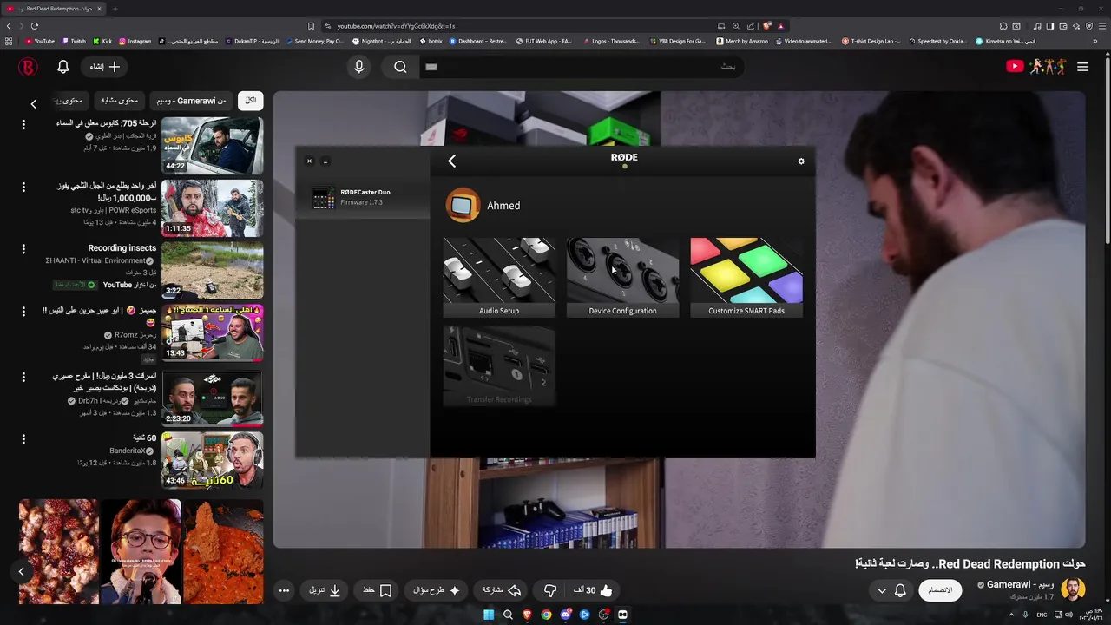Click the YouTube search magnifier button
Image resolution: width=1111 pixels, height=625 pixels.
click(x=400, y=67)
